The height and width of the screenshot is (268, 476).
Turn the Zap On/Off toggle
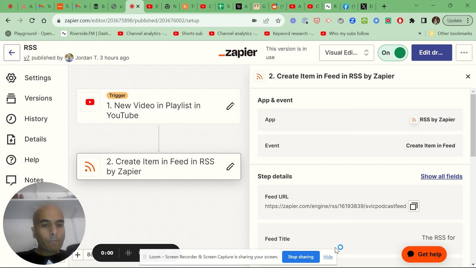[x=393, y=52]
